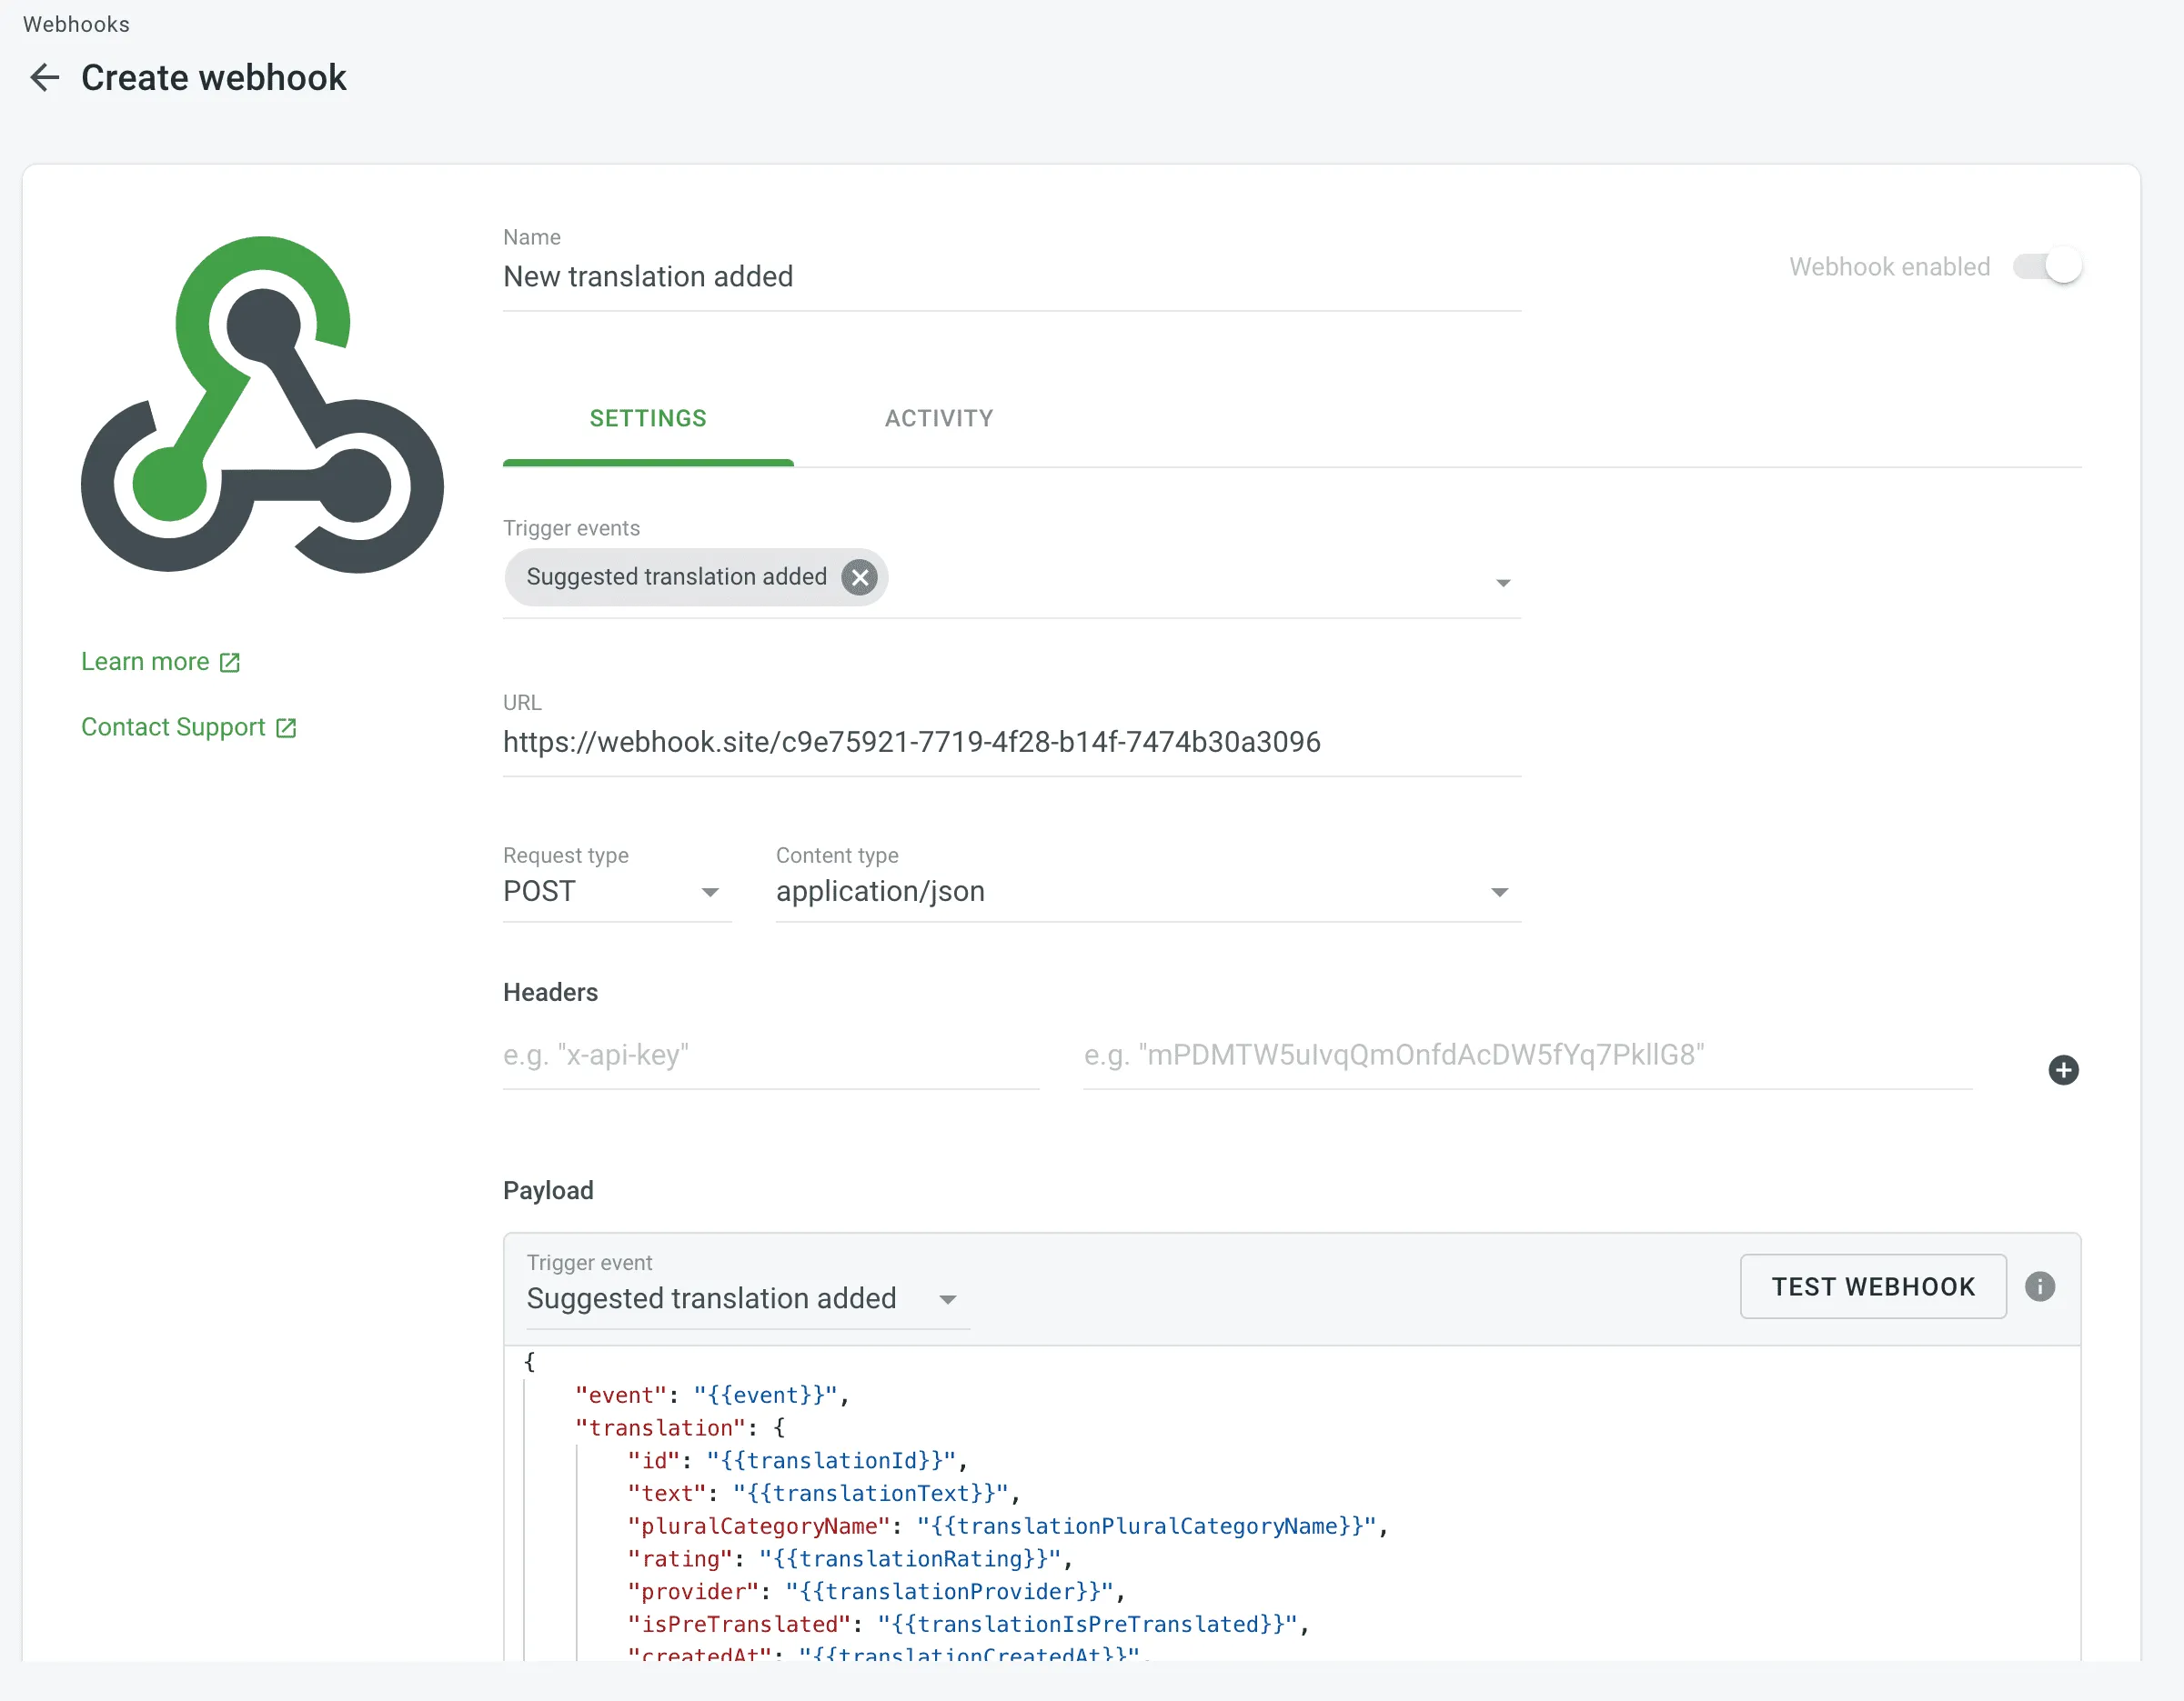Switch to the ACTIVITY tab
2184x1701 pixels.
[938, 419]
